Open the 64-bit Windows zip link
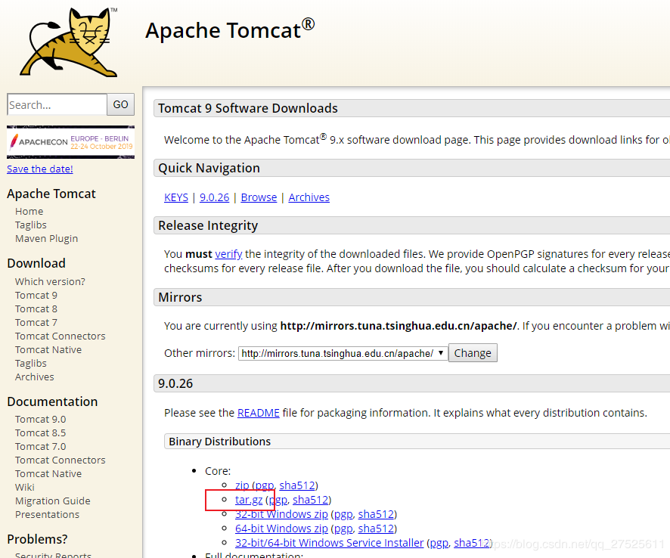670x558 pixels. (x=281, y=529)
